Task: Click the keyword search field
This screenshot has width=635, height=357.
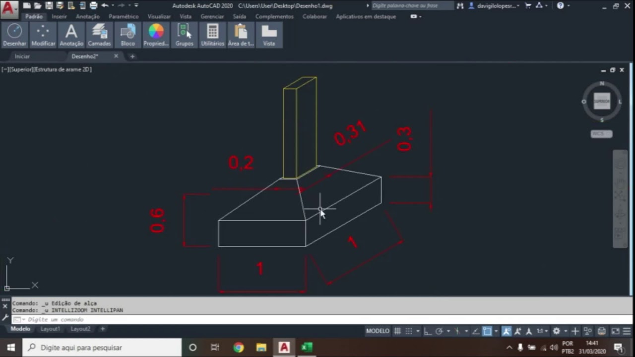Action: click(x=412, y=6)
